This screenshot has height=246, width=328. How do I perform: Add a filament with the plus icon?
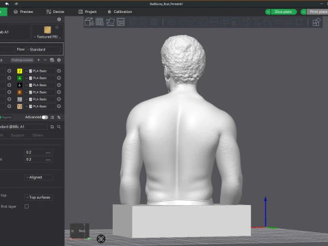coord(38,60)
